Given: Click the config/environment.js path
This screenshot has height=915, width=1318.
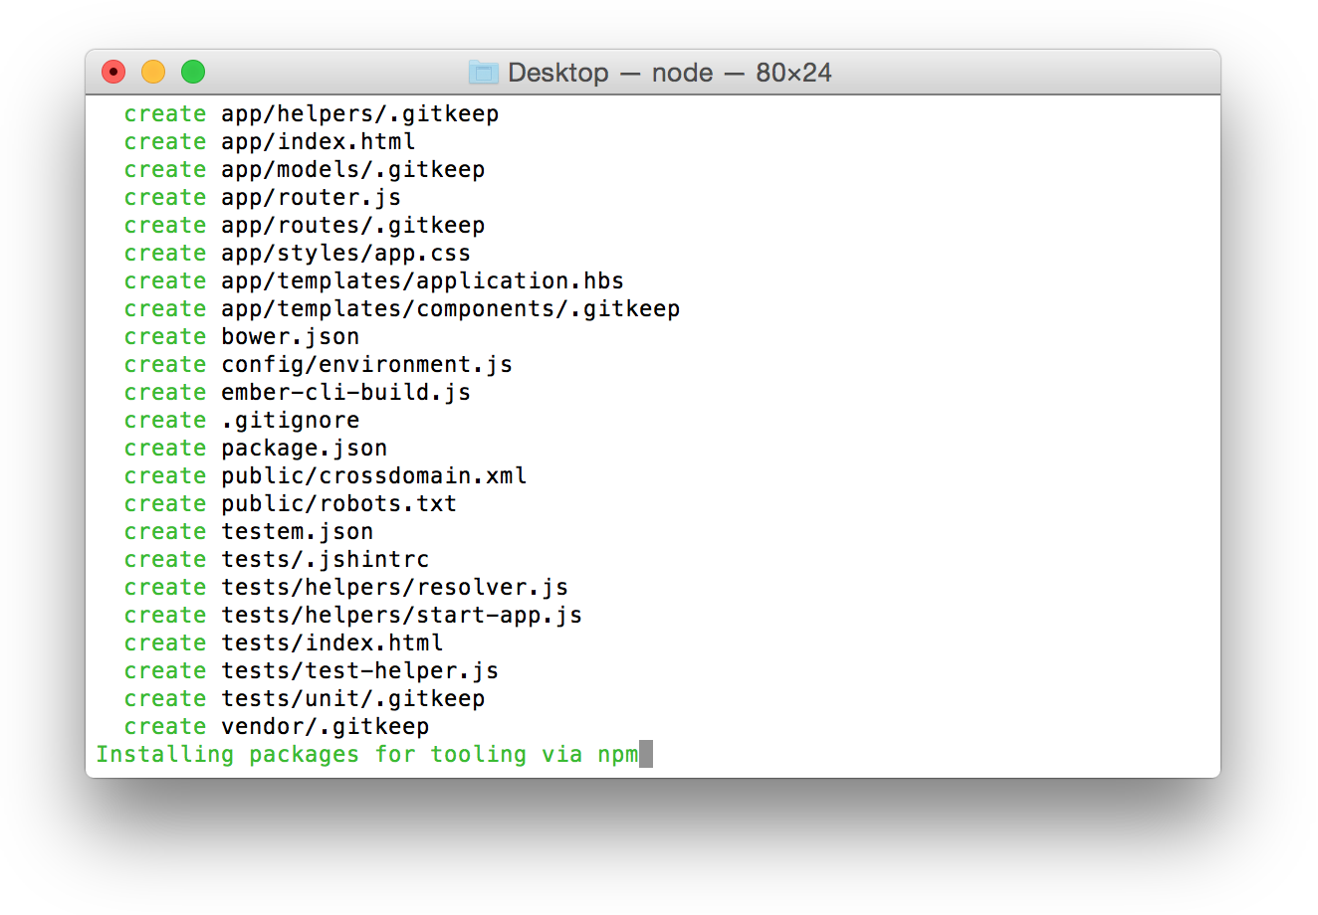Looking at the screenshot, I should (x=367, y=364).
